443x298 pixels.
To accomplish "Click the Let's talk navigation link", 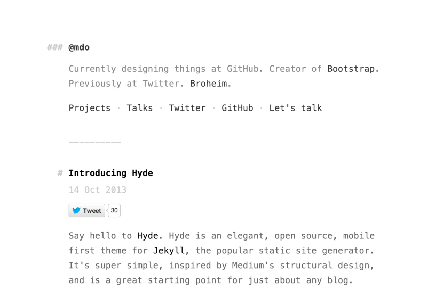I will pos(295,108).
